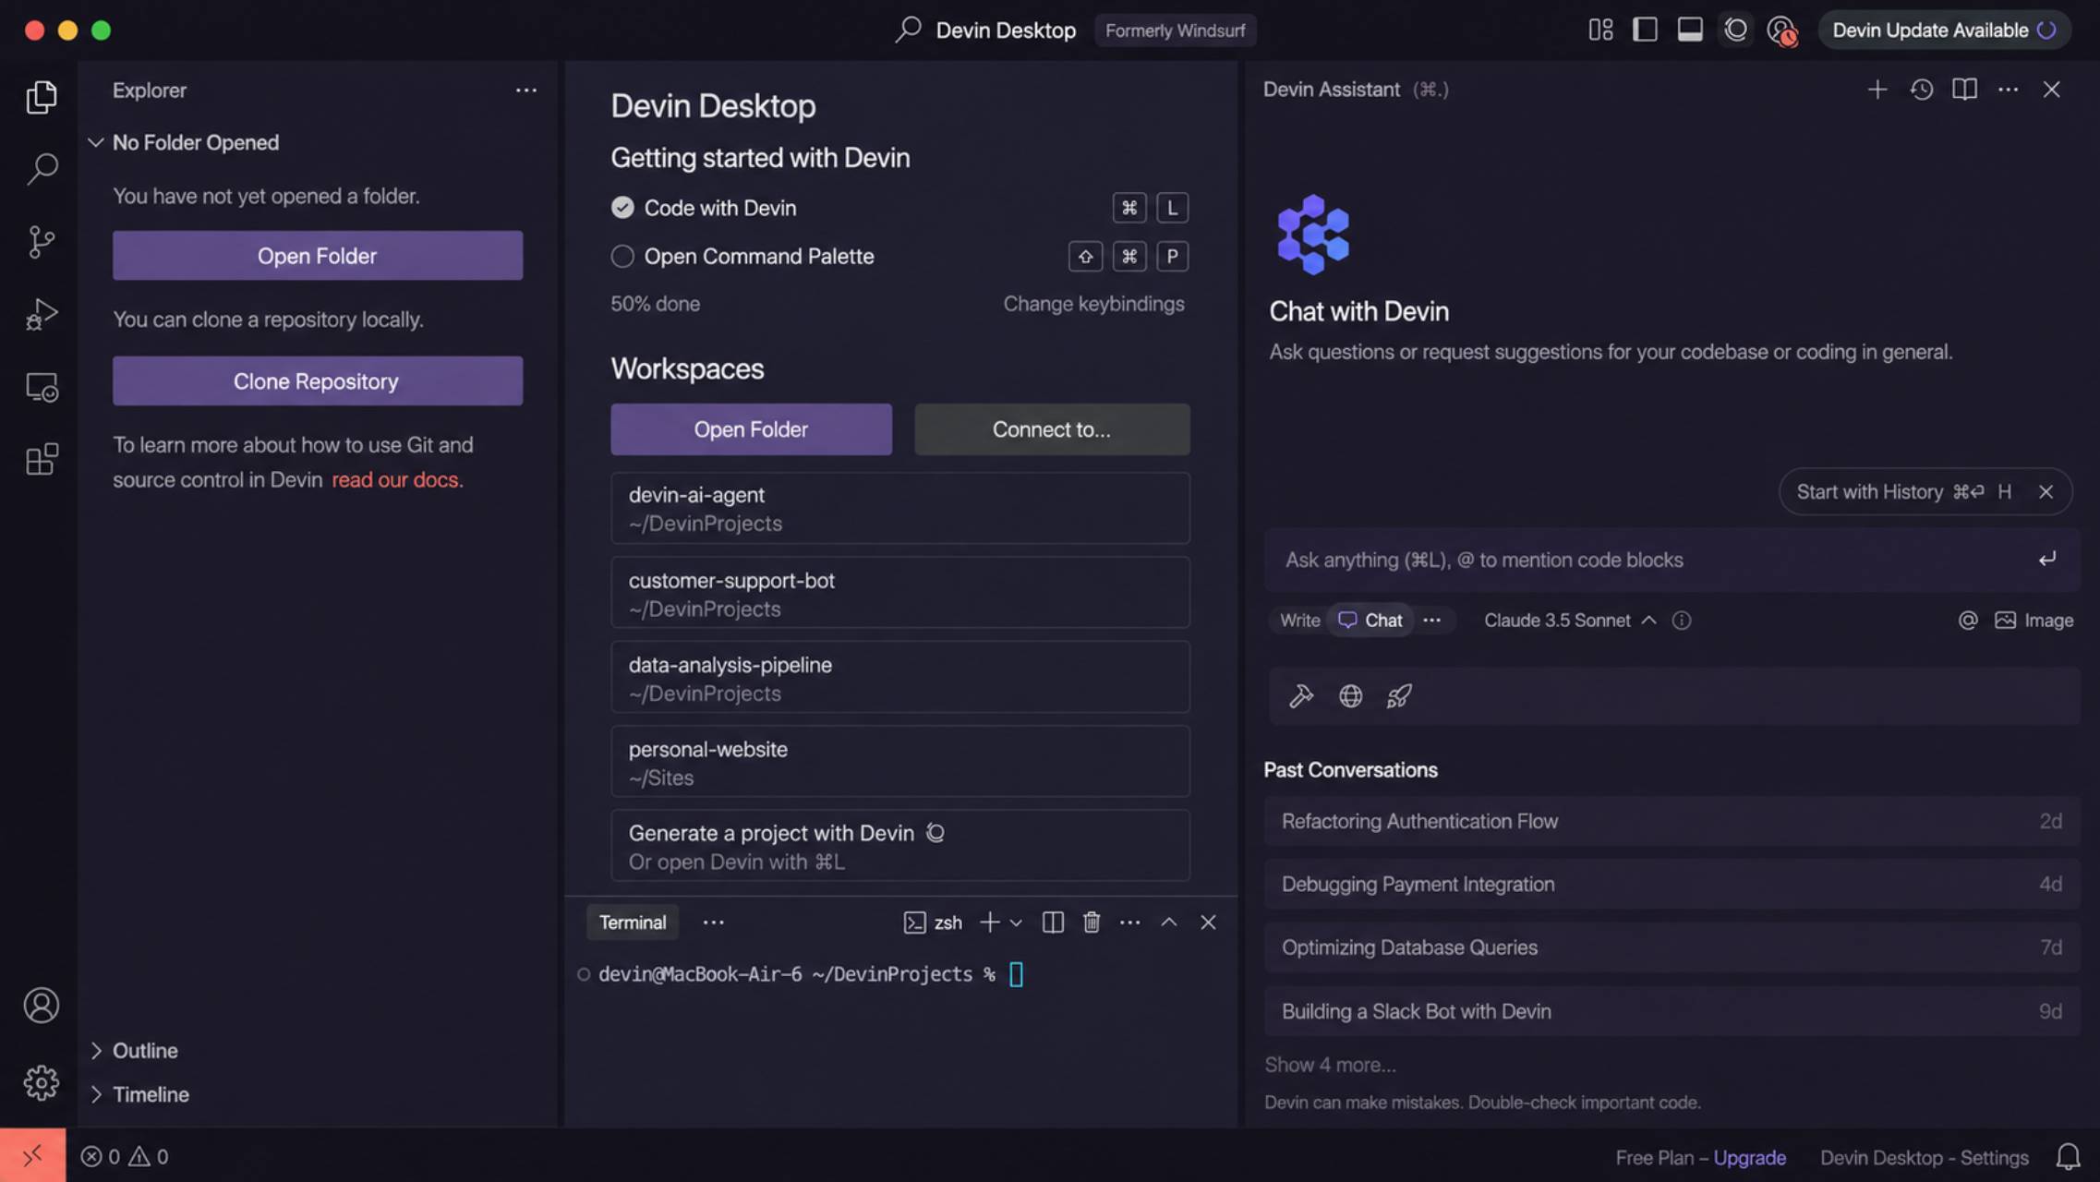Click the rocket icon below chat input
Screen dimensions: 2100x1182
click(x=1399, y=695)
